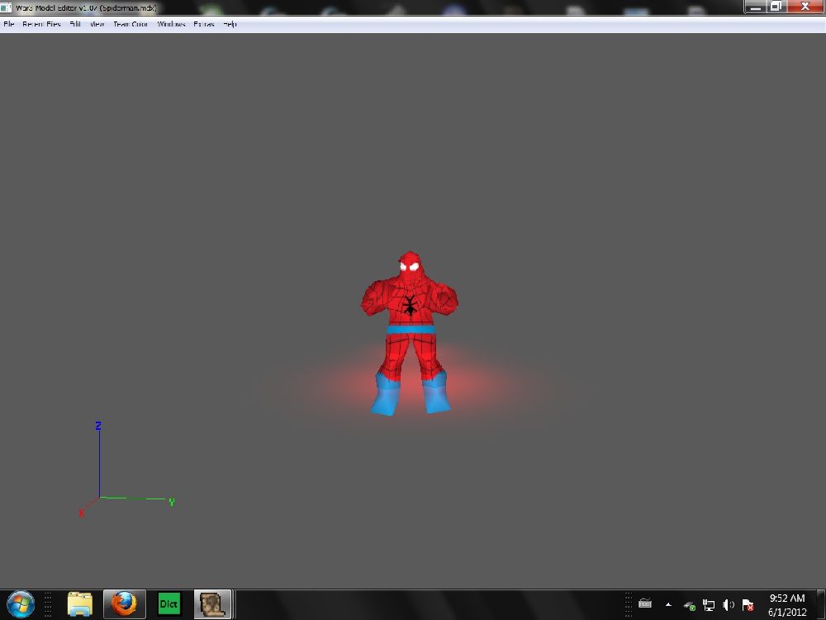
Task: Click the keyboard icon in the system tray
Action: 645,603
